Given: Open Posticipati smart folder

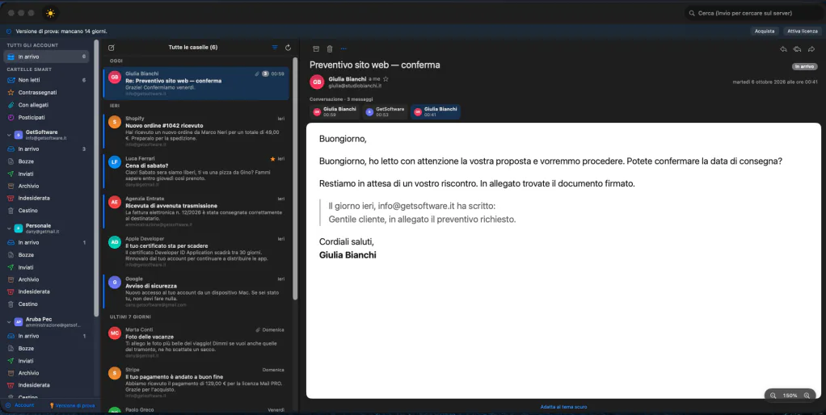Looking at the screenshot, I should 46,117.
